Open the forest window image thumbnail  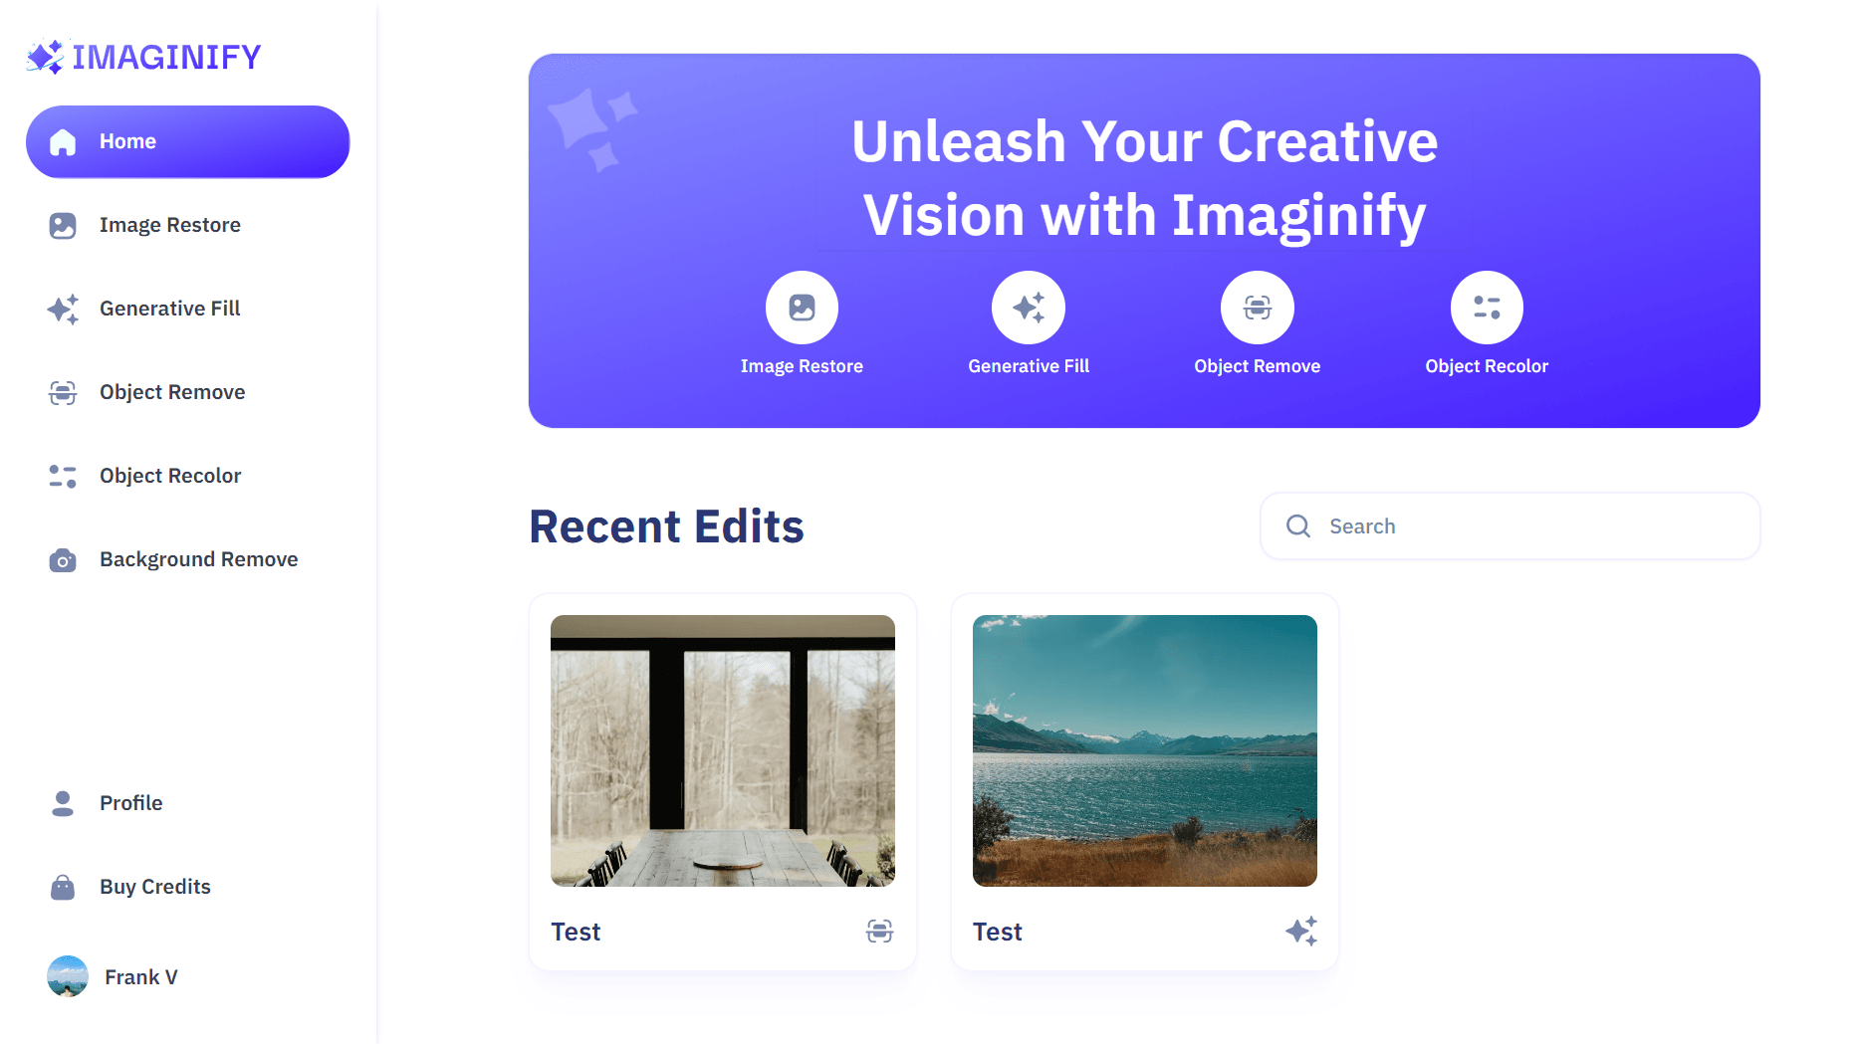(723, 750)
